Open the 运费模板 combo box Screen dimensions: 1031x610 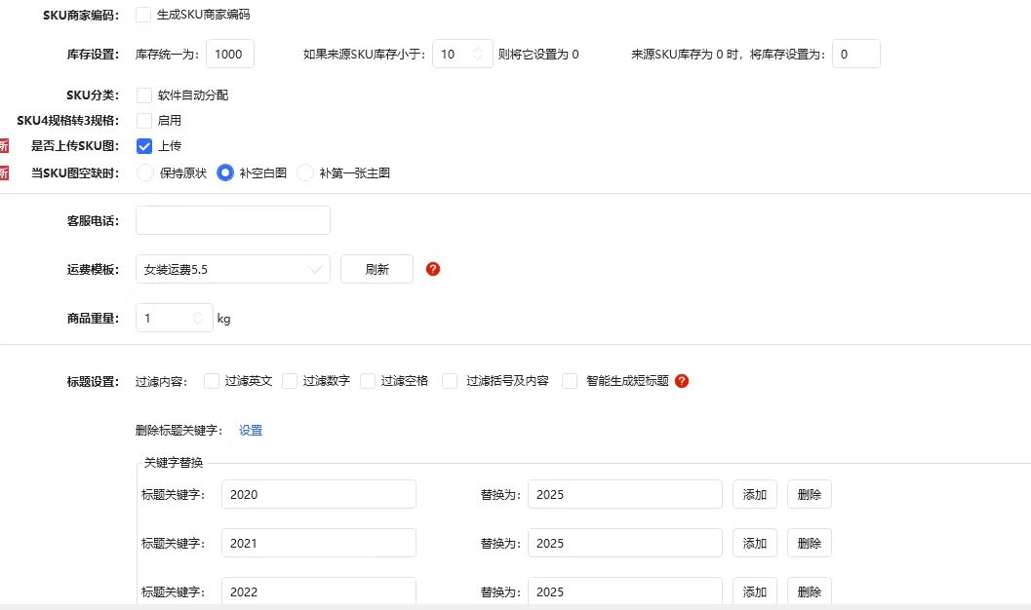(232, 269)
